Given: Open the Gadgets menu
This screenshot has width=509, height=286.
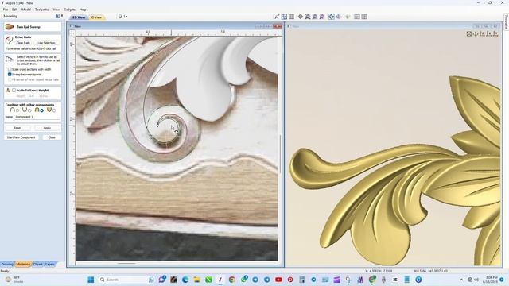Looking at the screenshot, I should 69,10.
